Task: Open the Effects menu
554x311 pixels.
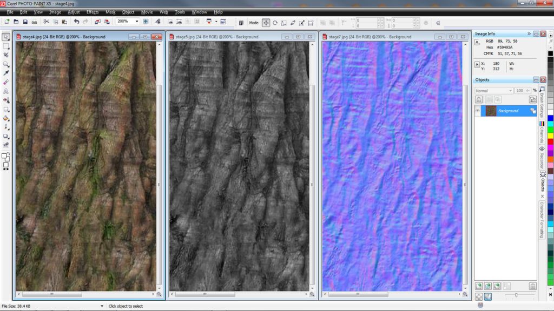Action: [x=91, y=11]
